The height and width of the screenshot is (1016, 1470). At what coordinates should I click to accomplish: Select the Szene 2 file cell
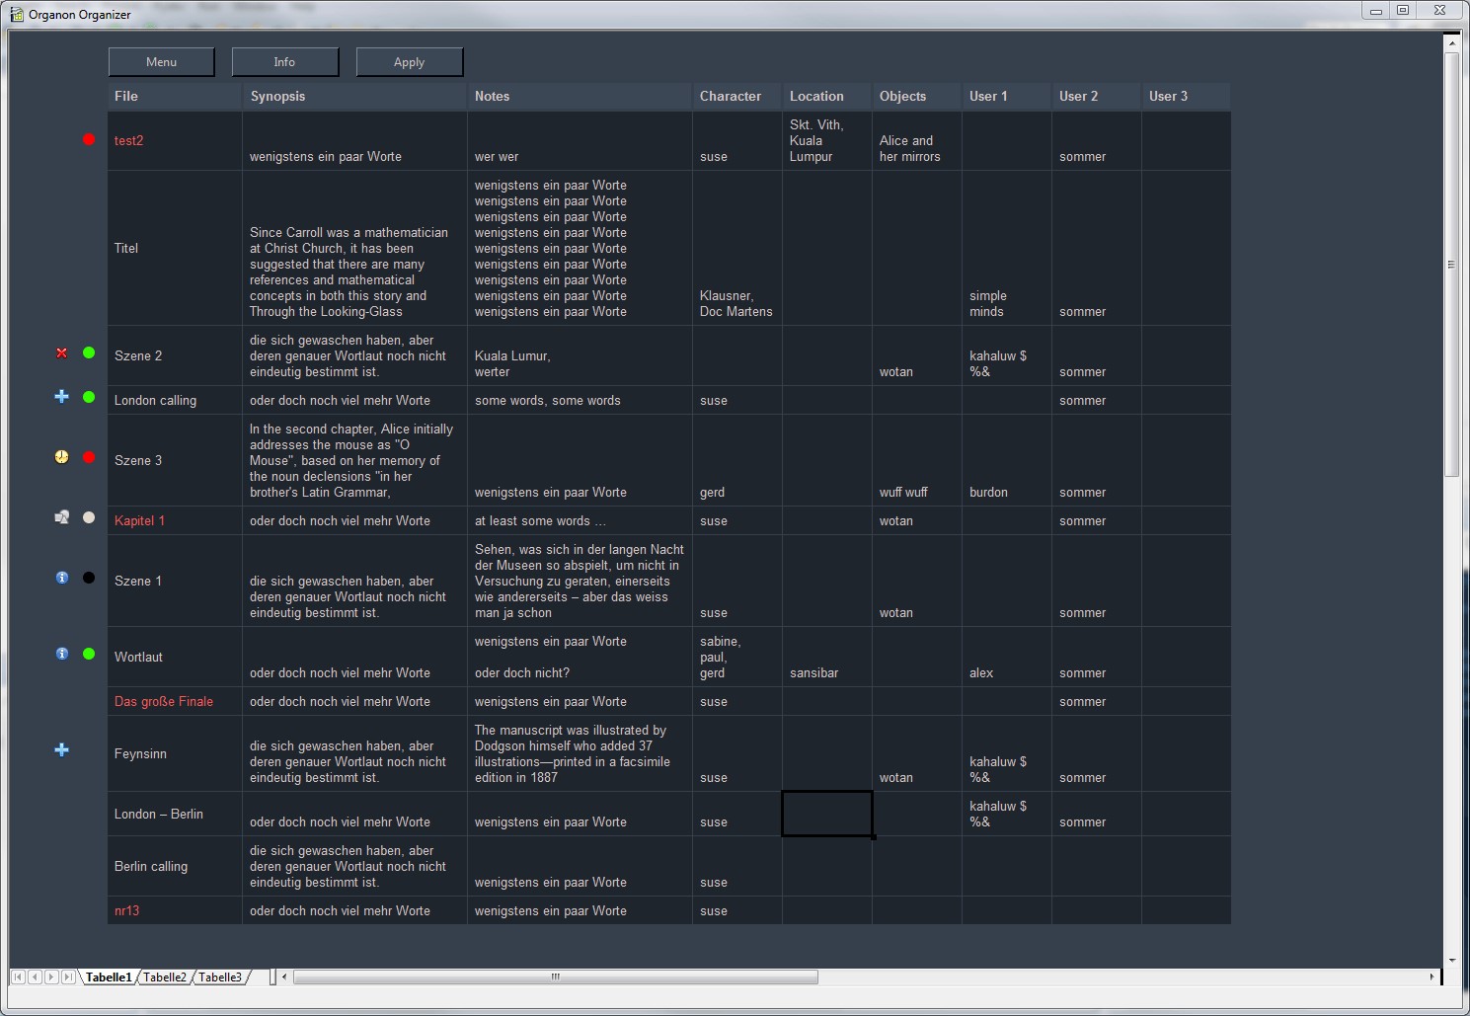click(175, 355)
